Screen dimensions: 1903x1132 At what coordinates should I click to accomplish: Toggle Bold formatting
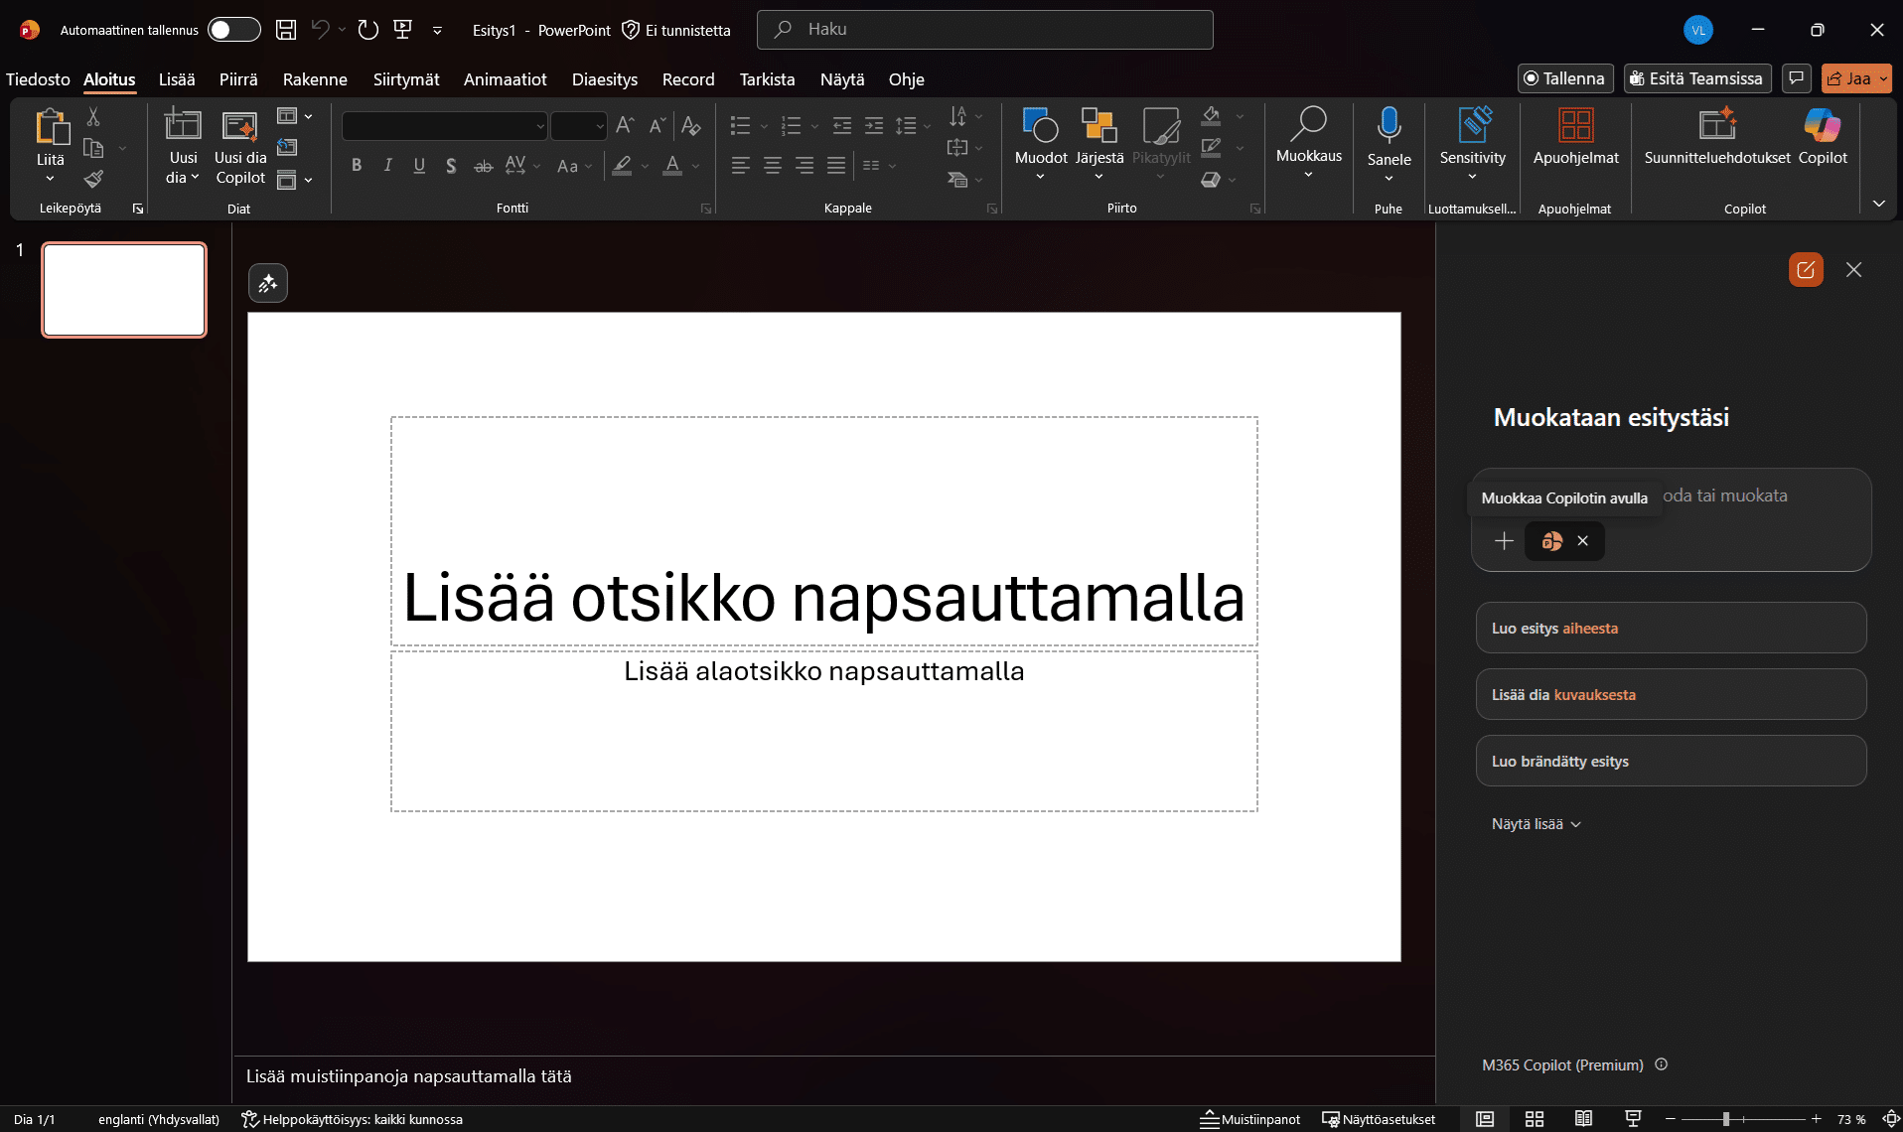coord(357,166)
